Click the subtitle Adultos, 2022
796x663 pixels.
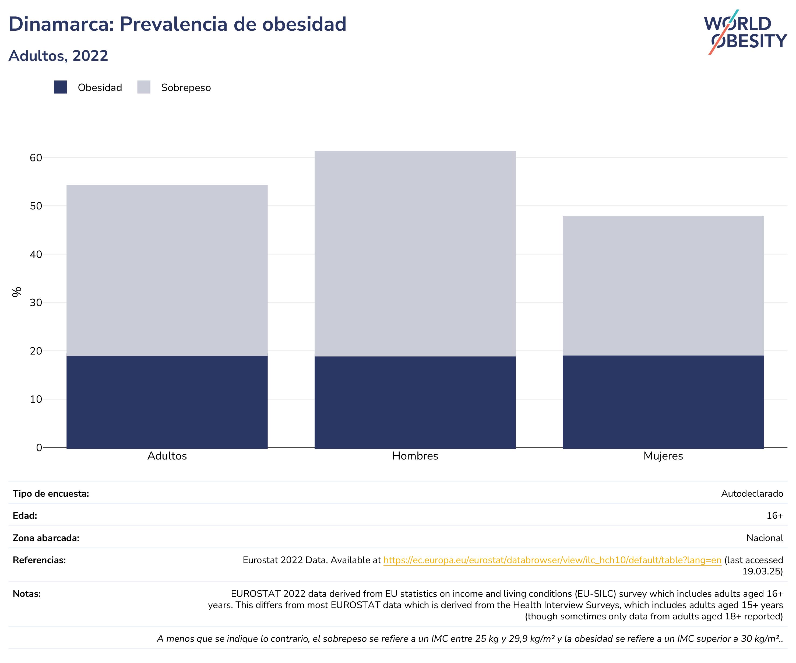click(58, 56)
